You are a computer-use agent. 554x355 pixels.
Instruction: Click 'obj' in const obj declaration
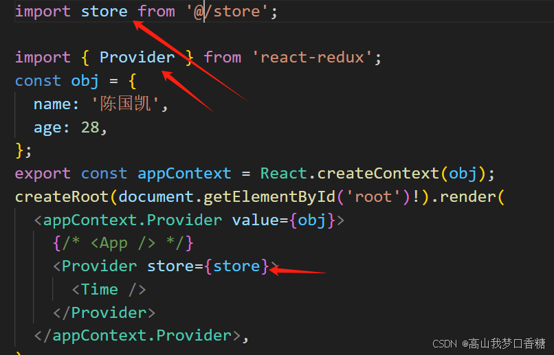[85, 81]
